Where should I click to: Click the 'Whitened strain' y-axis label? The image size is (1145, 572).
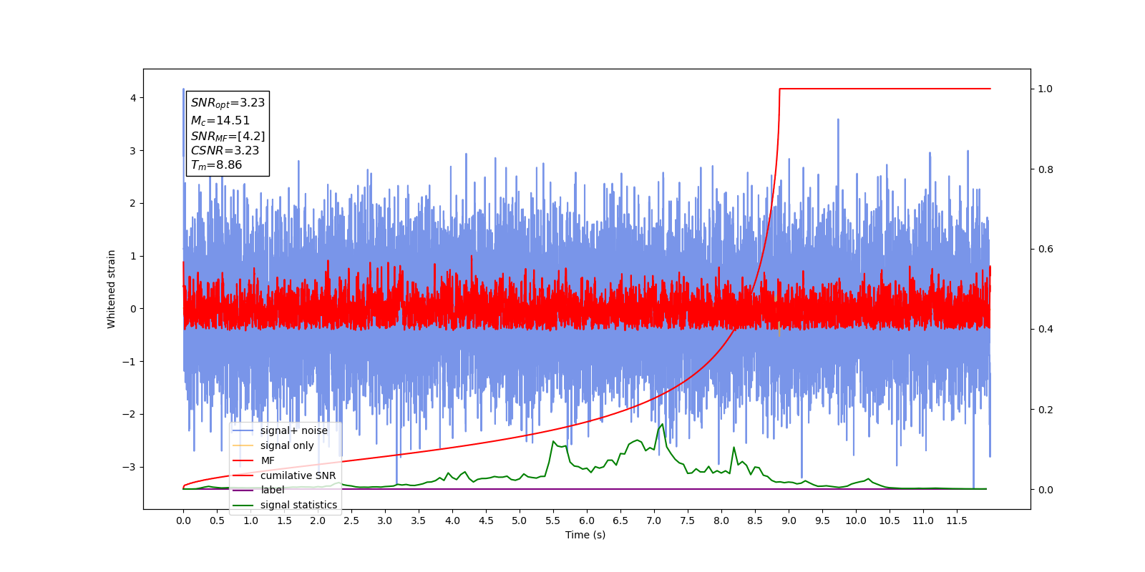pyautogui.click(x=112, y=289)
